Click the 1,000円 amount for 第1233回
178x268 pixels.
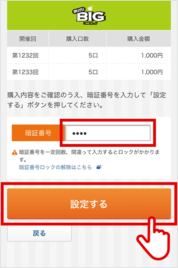[x=152, y=72]
